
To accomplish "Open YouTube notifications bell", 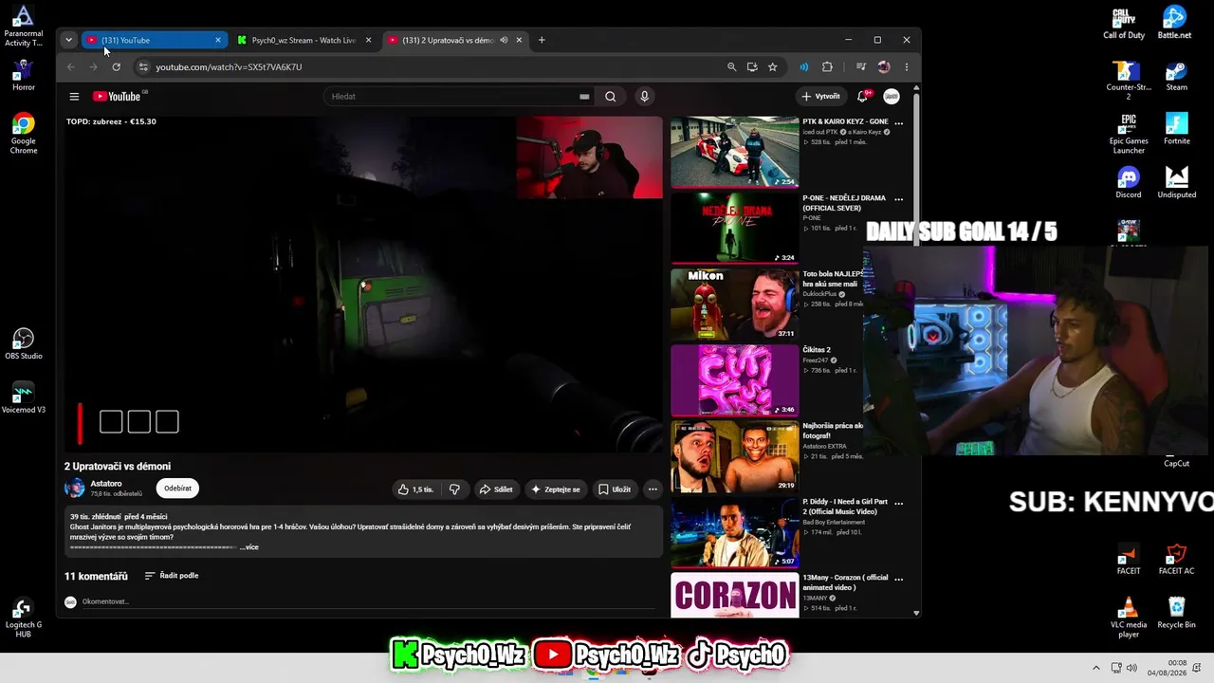I will point(863,96).
